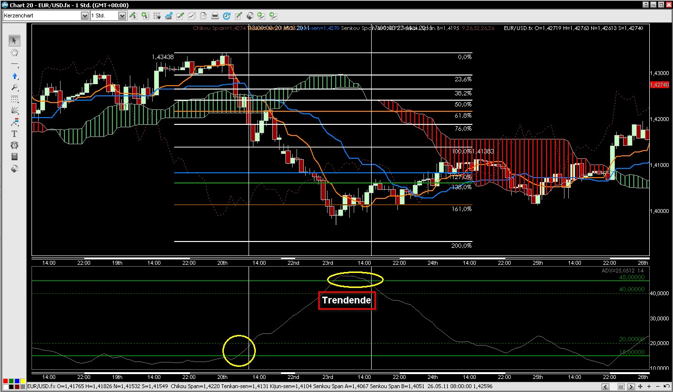Open the alarm clock alert tool
Screen dimensions: 673x392
tap(15, 145)
